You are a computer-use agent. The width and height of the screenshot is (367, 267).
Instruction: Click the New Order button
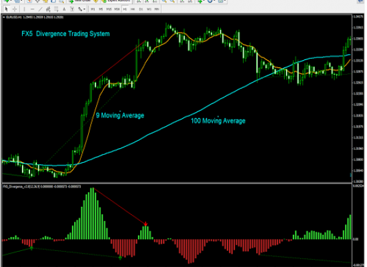pyautogui.click(x=80, y=1)
